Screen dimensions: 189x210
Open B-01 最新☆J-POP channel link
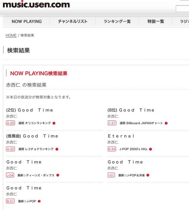tap(27, 201)
